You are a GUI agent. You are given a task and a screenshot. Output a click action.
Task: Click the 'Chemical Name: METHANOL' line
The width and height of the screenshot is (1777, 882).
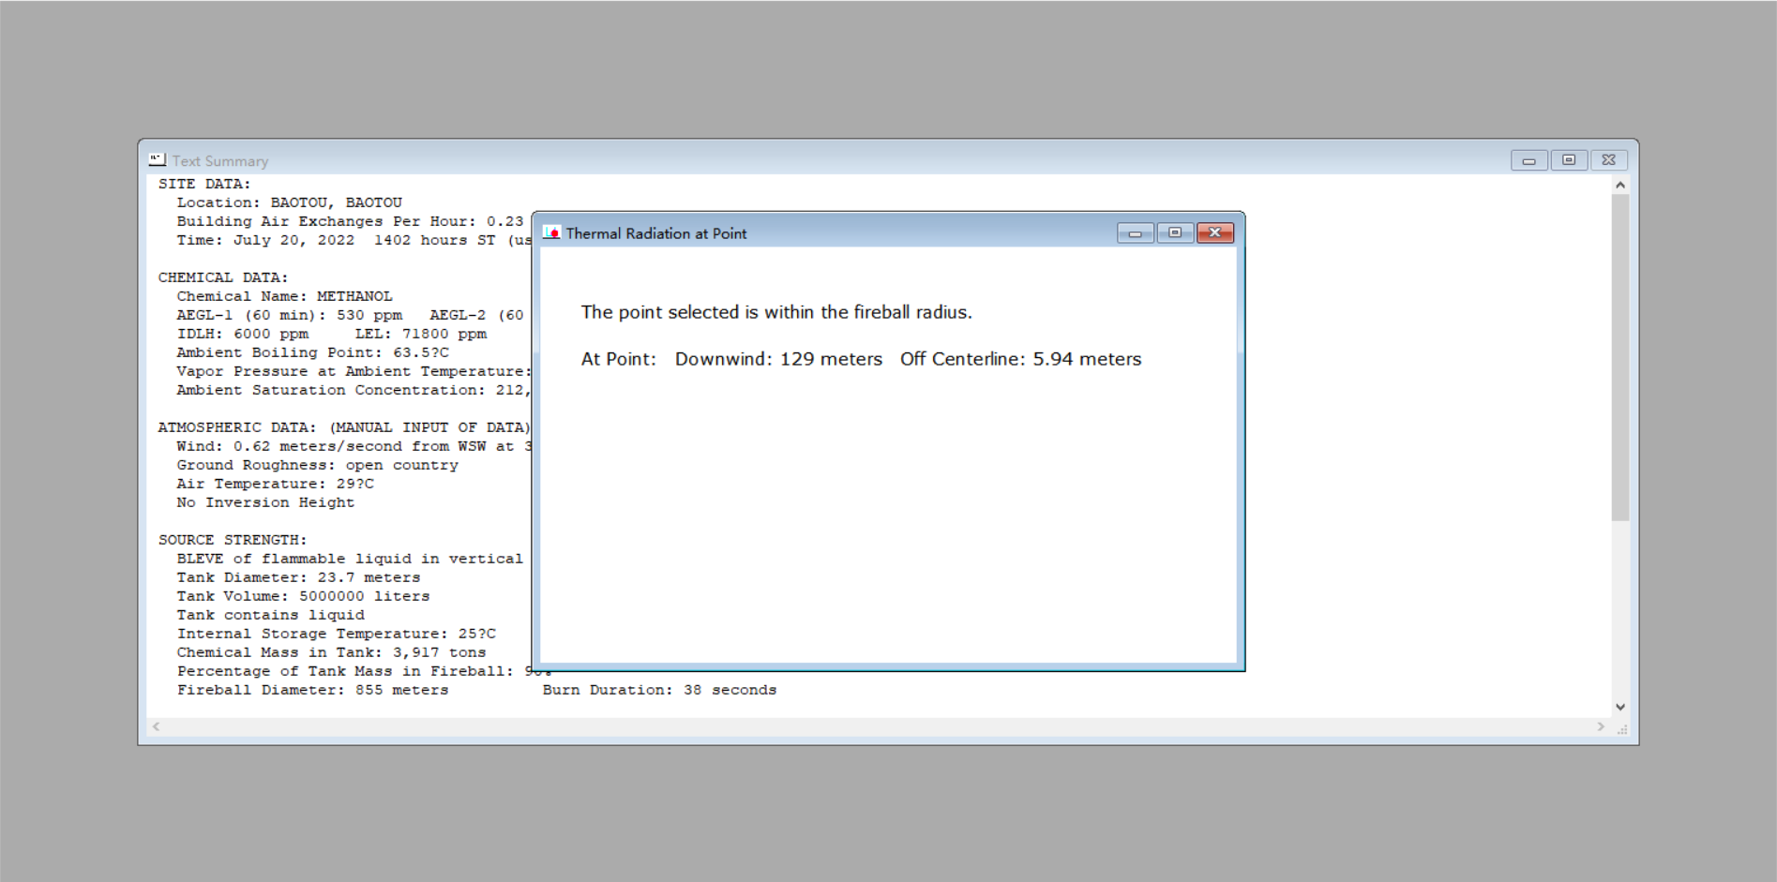click(x=284, y=296)
